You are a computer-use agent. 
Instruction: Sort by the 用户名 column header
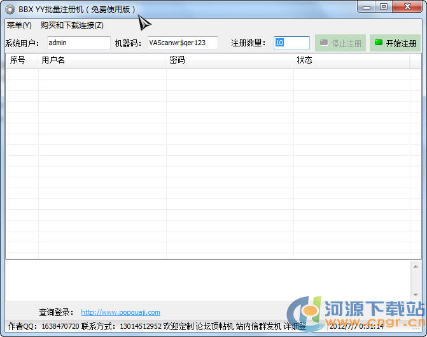click(x=102, y=60)
